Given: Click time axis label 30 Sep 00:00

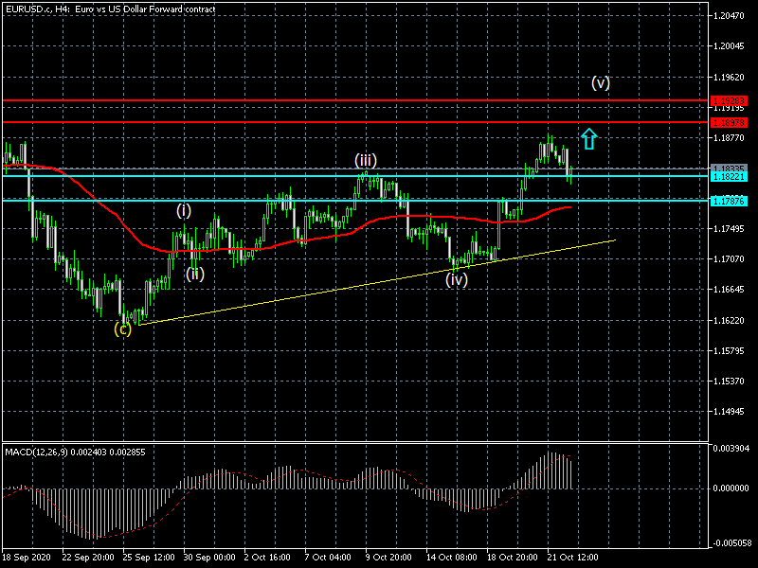Looking at the screenshot, I should pos(209,557).
